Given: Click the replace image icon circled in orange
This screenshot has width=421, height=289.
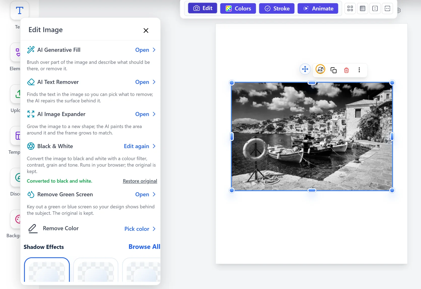Looking at the screenshot, I should [x=320, y=69].
